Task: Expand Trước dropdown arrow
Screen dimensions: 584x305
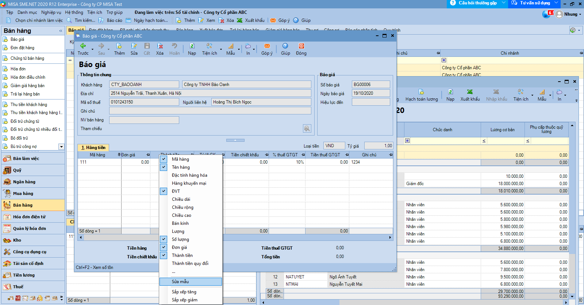Action: pos(92,49)
